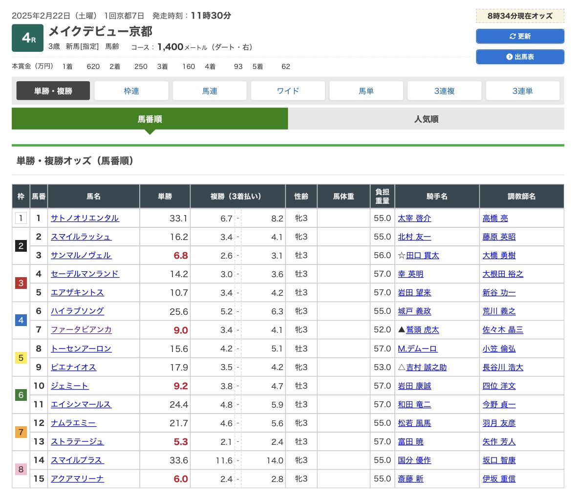
Task: Open jockey 田口 貫太 link
Action: [423, 255]
